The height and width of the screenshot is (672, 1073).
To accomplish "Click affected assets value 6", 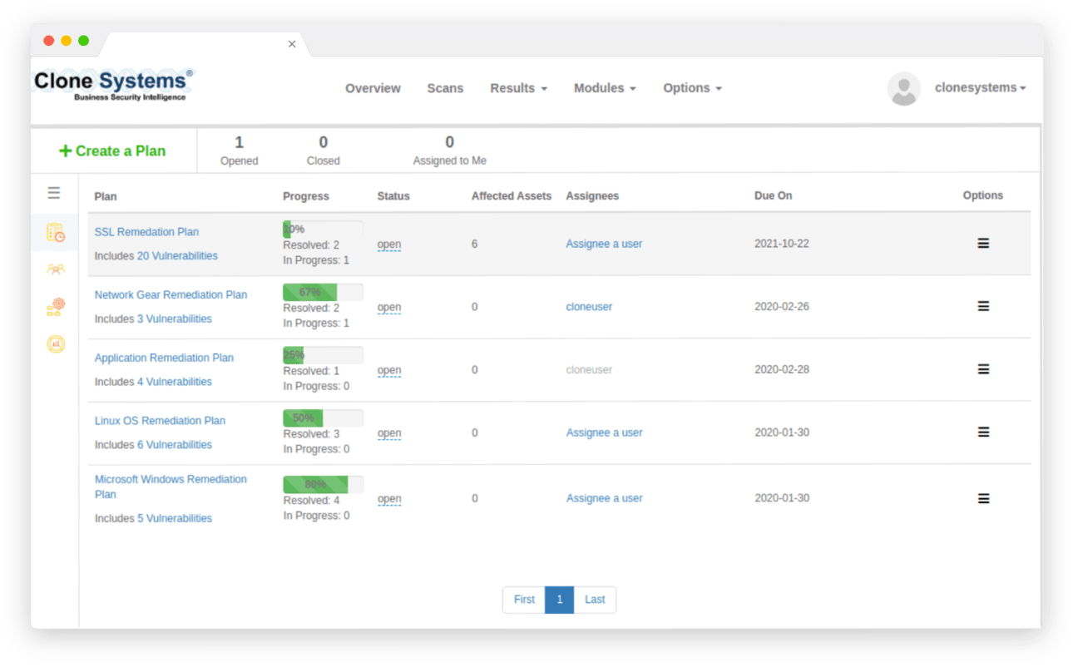I will pyautogui.click(x=475, y=244).
